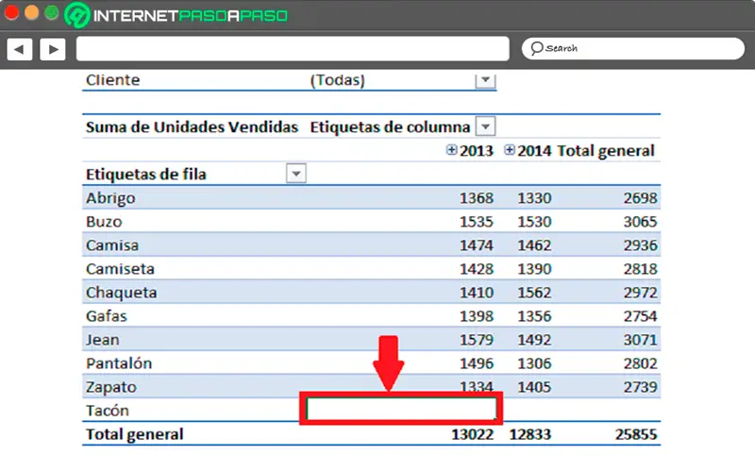Click Camiseta total value 2818
This screenshot has height=472, width=755.
(x=640, y=269)
